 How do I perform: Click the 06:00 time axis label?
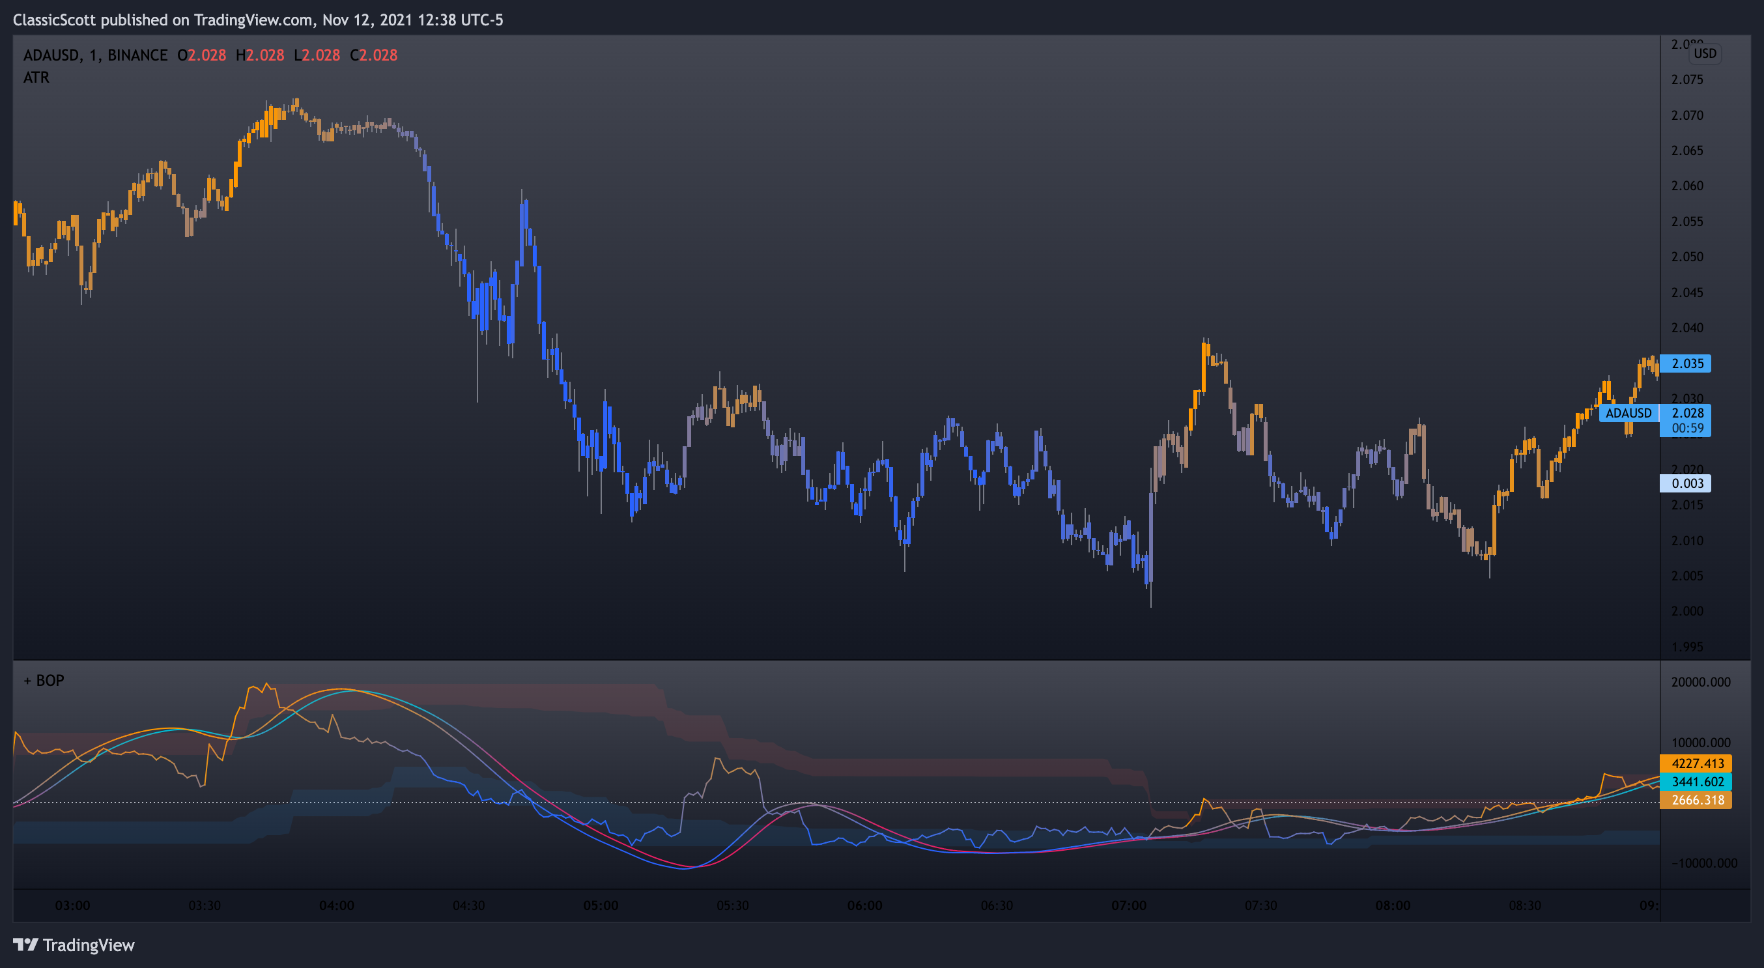[x=865, y=905]
